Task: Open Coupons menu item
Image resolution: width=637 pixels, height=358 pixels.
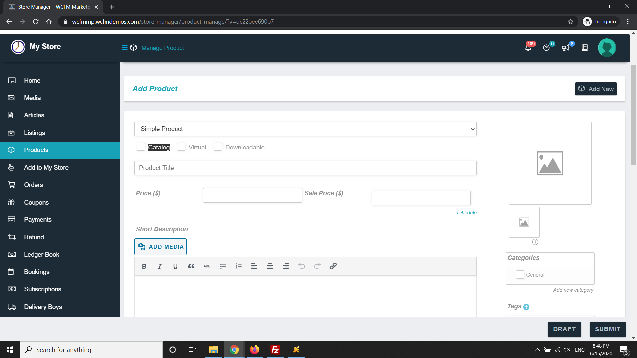Action: 60,203
